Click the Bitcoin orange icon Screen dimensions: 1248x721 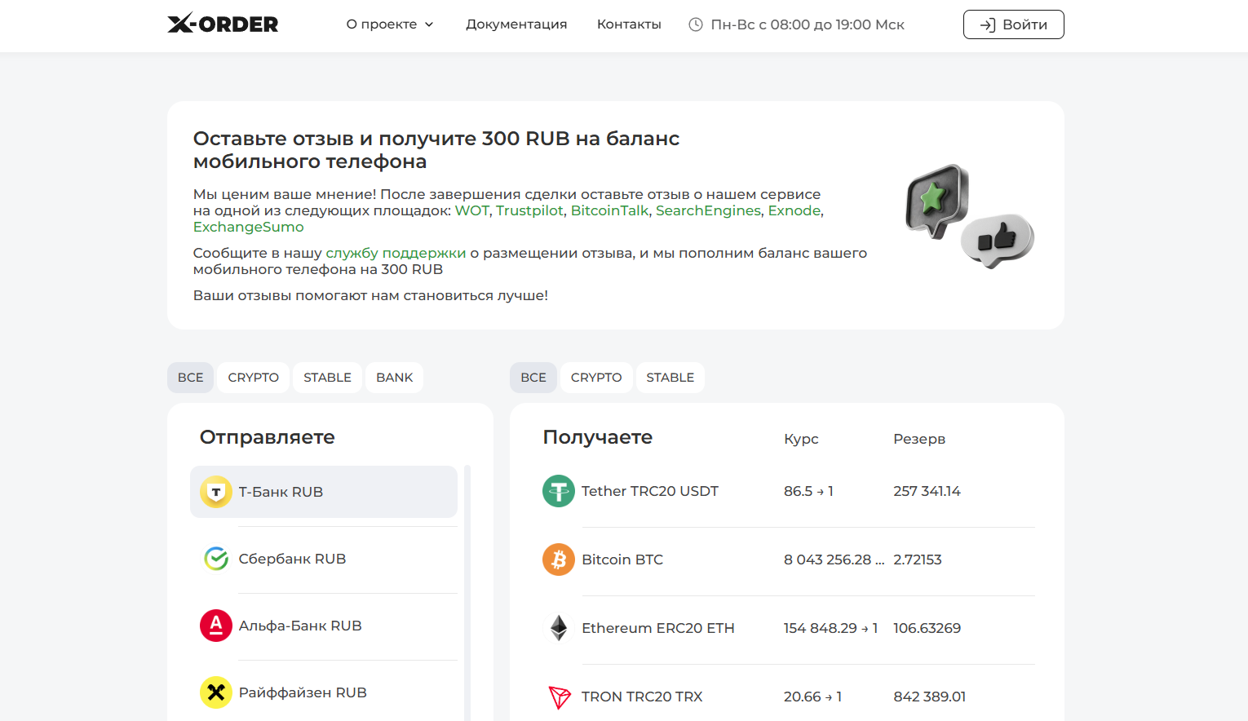point(559,560)
